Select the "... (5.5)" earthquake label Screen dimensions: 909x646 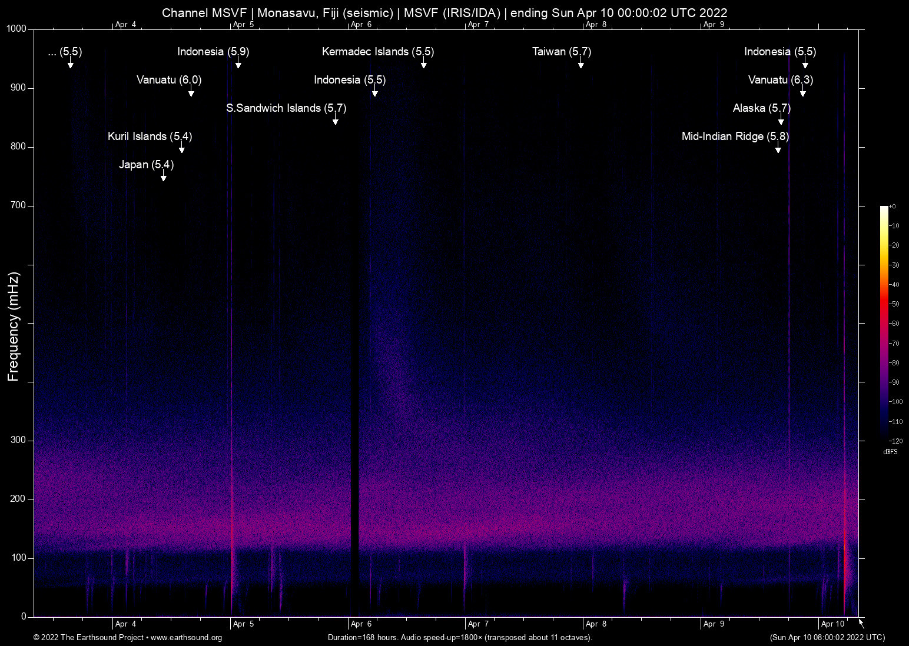click(65, 52)
